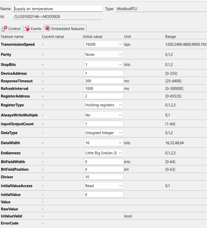Open the TransmissionSpeed 19200 dropdown

(103, 44)
